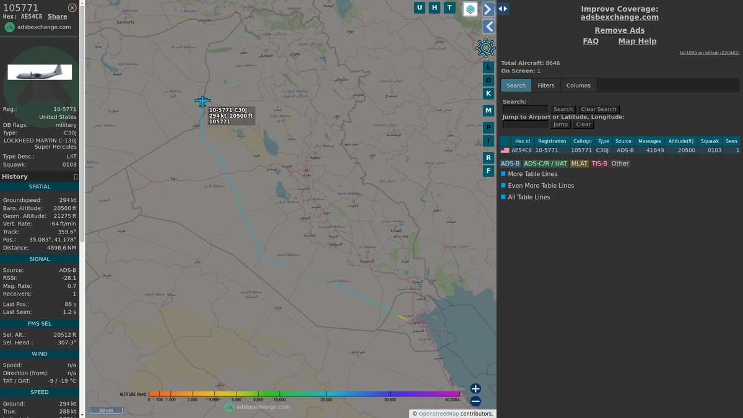Screen dimensions: 743x418
Task: Toggle the P map option button
Action: click(x=488, y=127)
